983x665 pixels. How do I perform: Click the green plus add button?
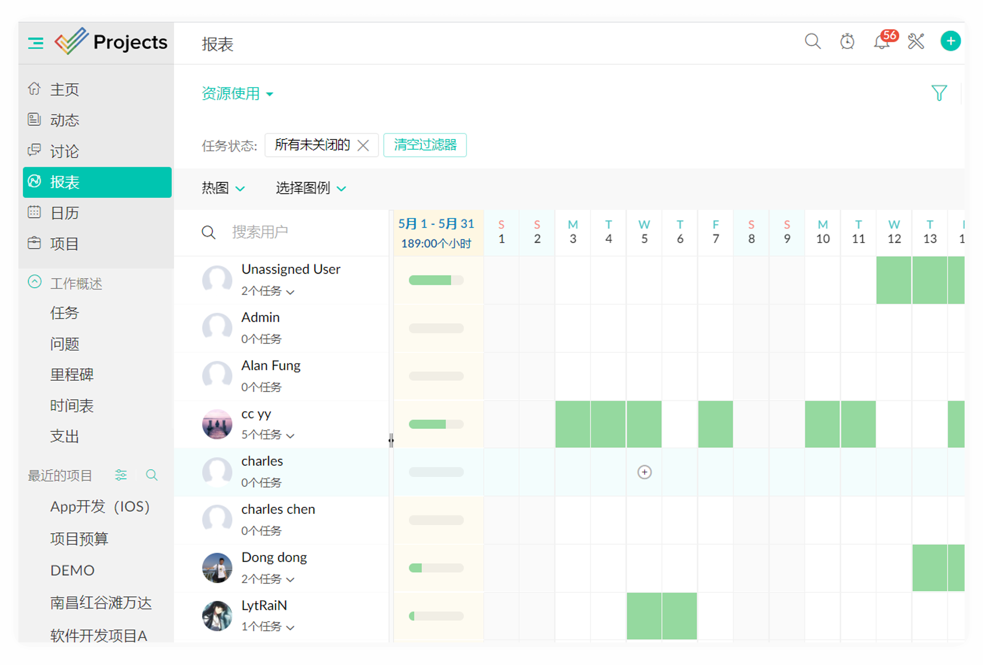click(950, 41)
